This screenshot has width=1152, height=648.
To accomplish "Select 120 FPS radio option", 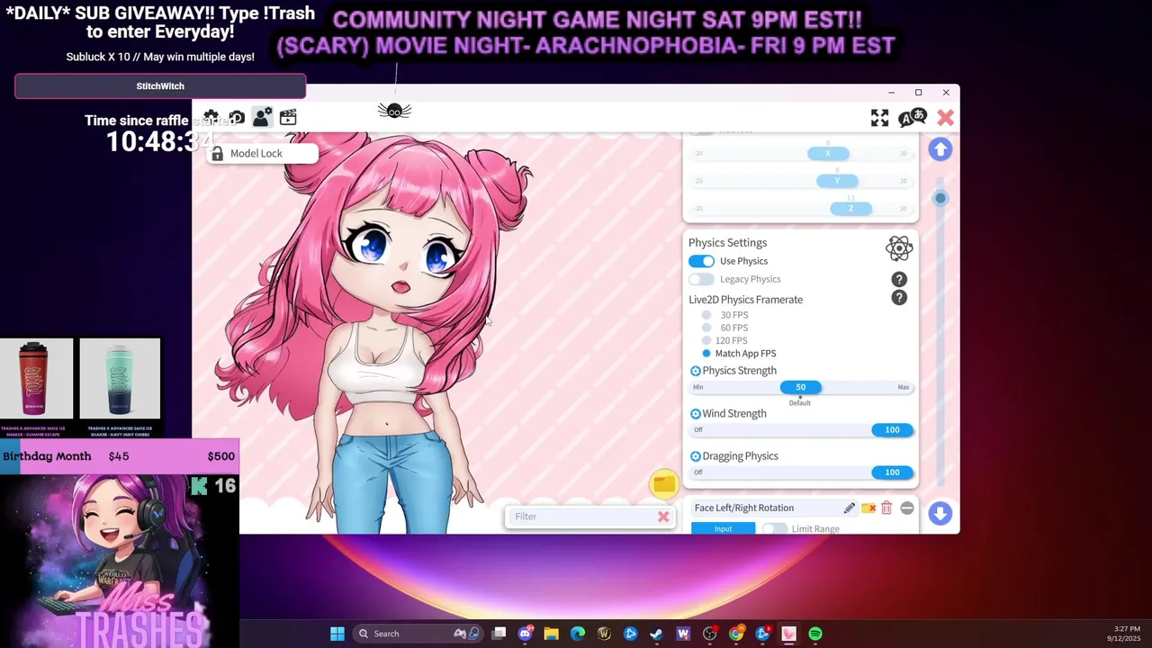I will click(706, 340).
